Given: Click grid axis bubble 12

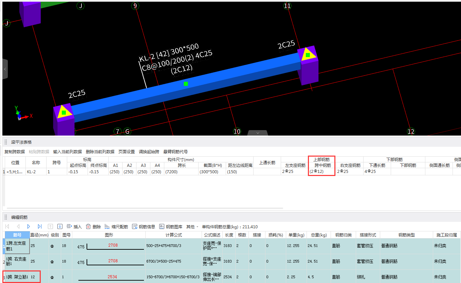Looking at the screenshot, I should click(x=411, y=131).
